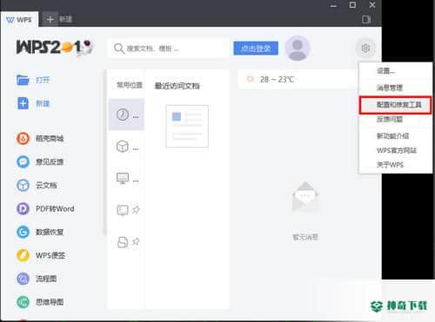435x322 pixels.
Task: Open a new tab with plus button
Action: [50, 19]
